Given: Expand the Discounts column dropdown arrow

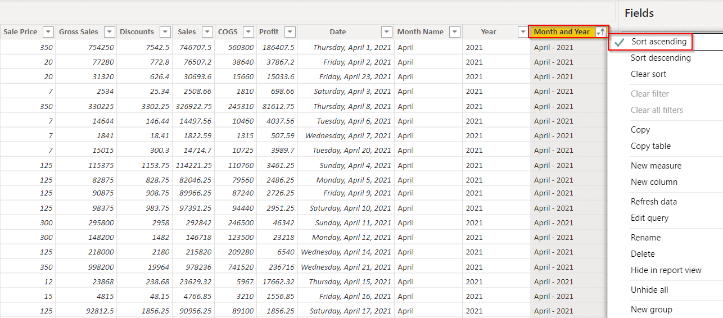Looking at the screenshot, I should coord(165,32).
